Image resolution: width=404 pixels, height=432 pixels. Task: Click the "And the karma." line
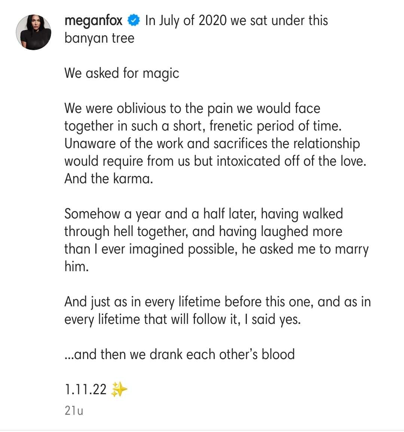point(109,178)
